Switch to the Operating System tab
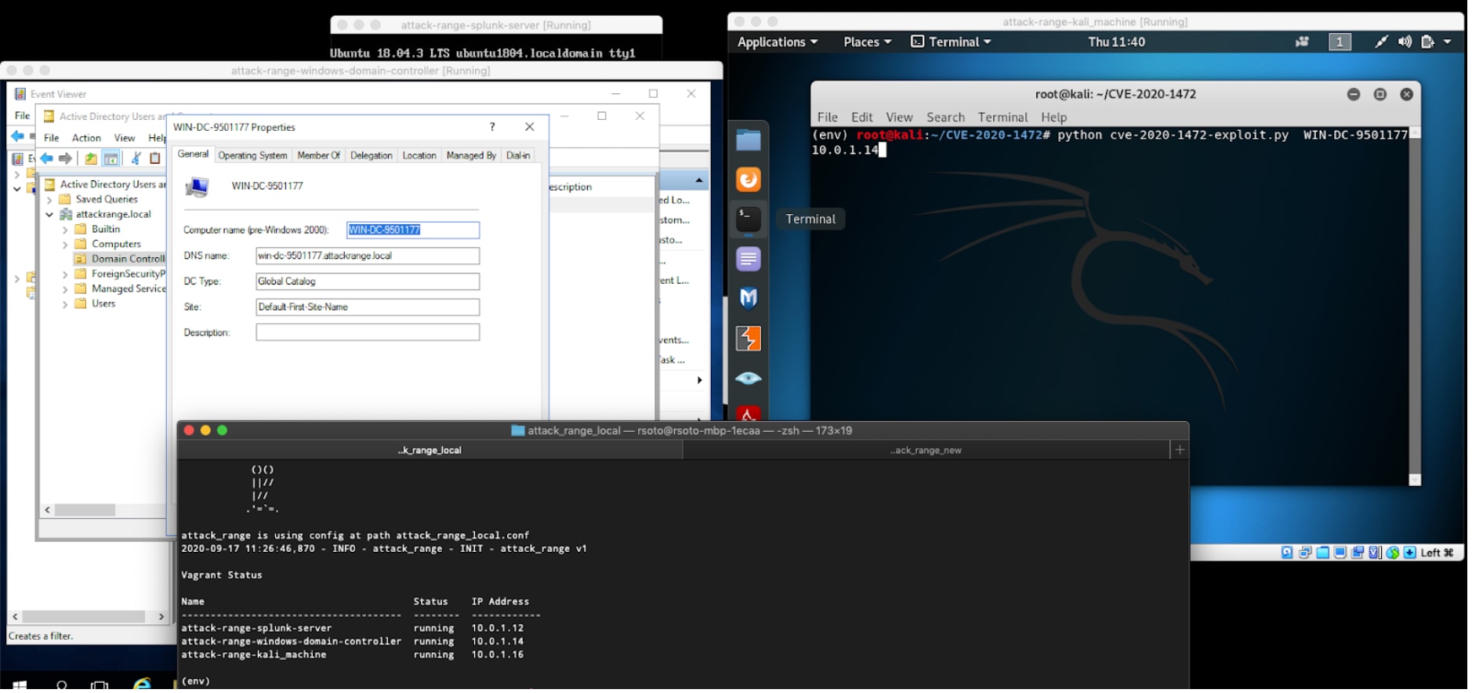Image resolution: width=1472 pixels, height=693 pixels. pos(252,155)
